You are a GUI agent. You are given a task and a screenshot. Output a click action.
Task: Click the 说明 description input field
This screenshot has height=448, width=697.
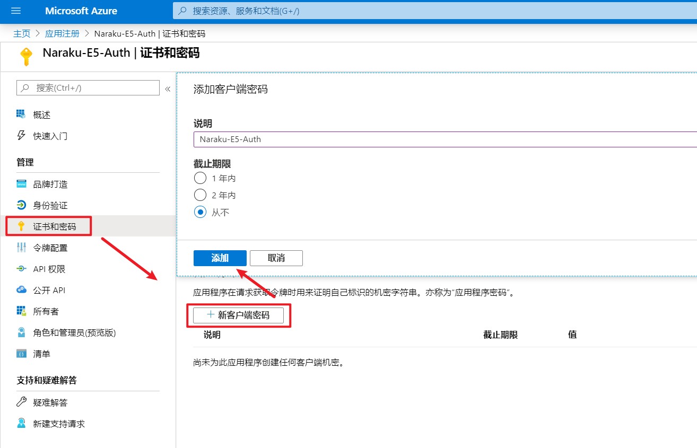tap(445, 139)
